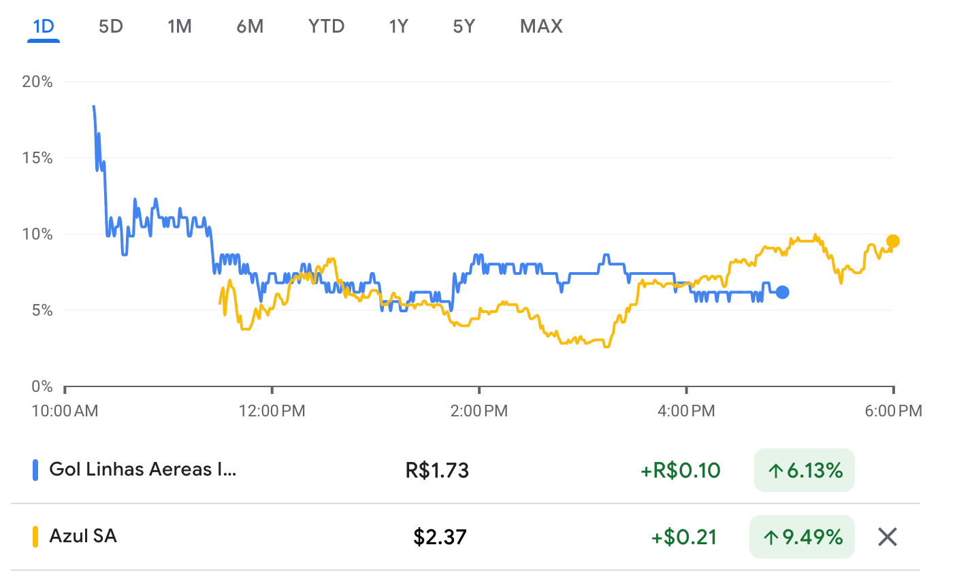
Task: Click the 10:00 AM axis label
Action: tap(65, 411)
